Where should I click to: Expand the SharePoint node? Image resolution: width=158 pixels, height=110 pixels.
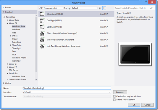10,45
